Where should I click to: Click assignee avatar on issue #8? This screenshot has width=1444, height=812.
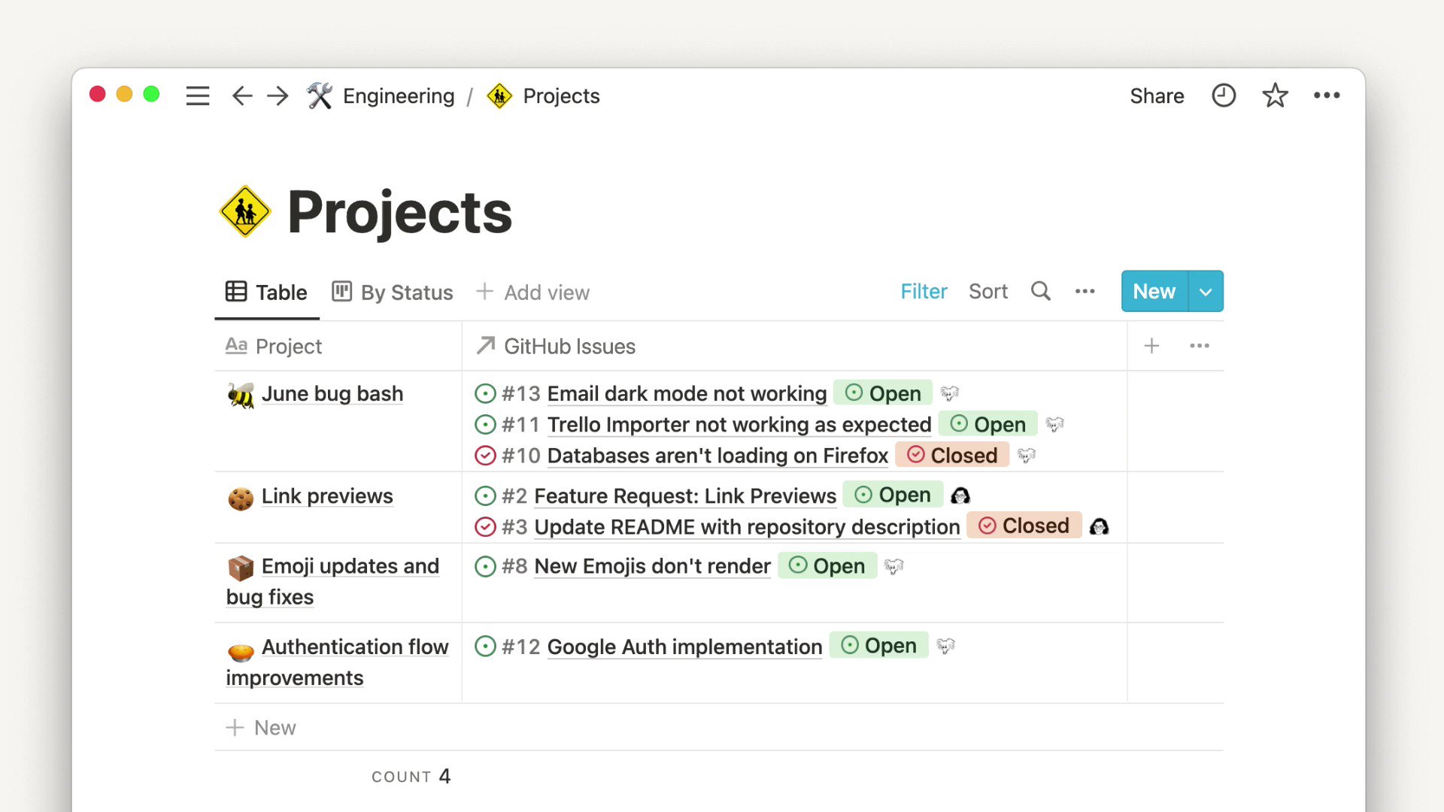(893, 566)
